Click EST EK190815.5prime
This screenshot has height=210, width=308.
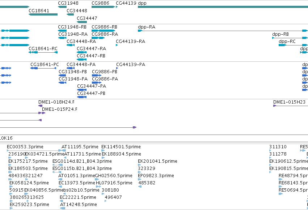point(288,169)
